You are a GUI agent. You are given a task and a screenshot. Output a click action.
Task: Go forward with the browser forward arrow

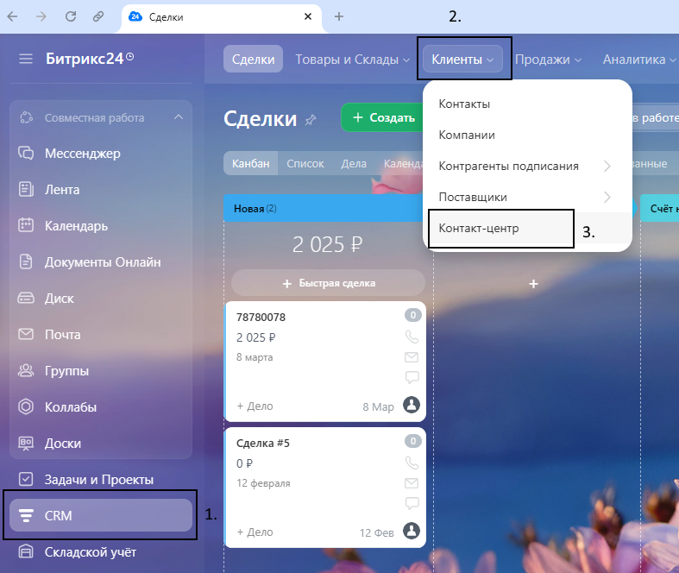point(41,16)
